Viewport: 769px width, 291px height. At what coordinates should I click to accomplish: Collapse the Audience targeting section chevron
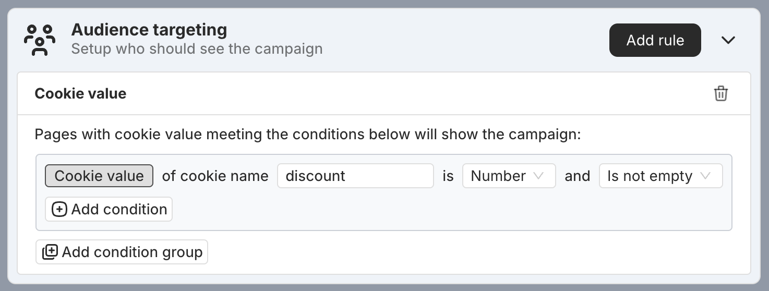[x=728, y=40]
